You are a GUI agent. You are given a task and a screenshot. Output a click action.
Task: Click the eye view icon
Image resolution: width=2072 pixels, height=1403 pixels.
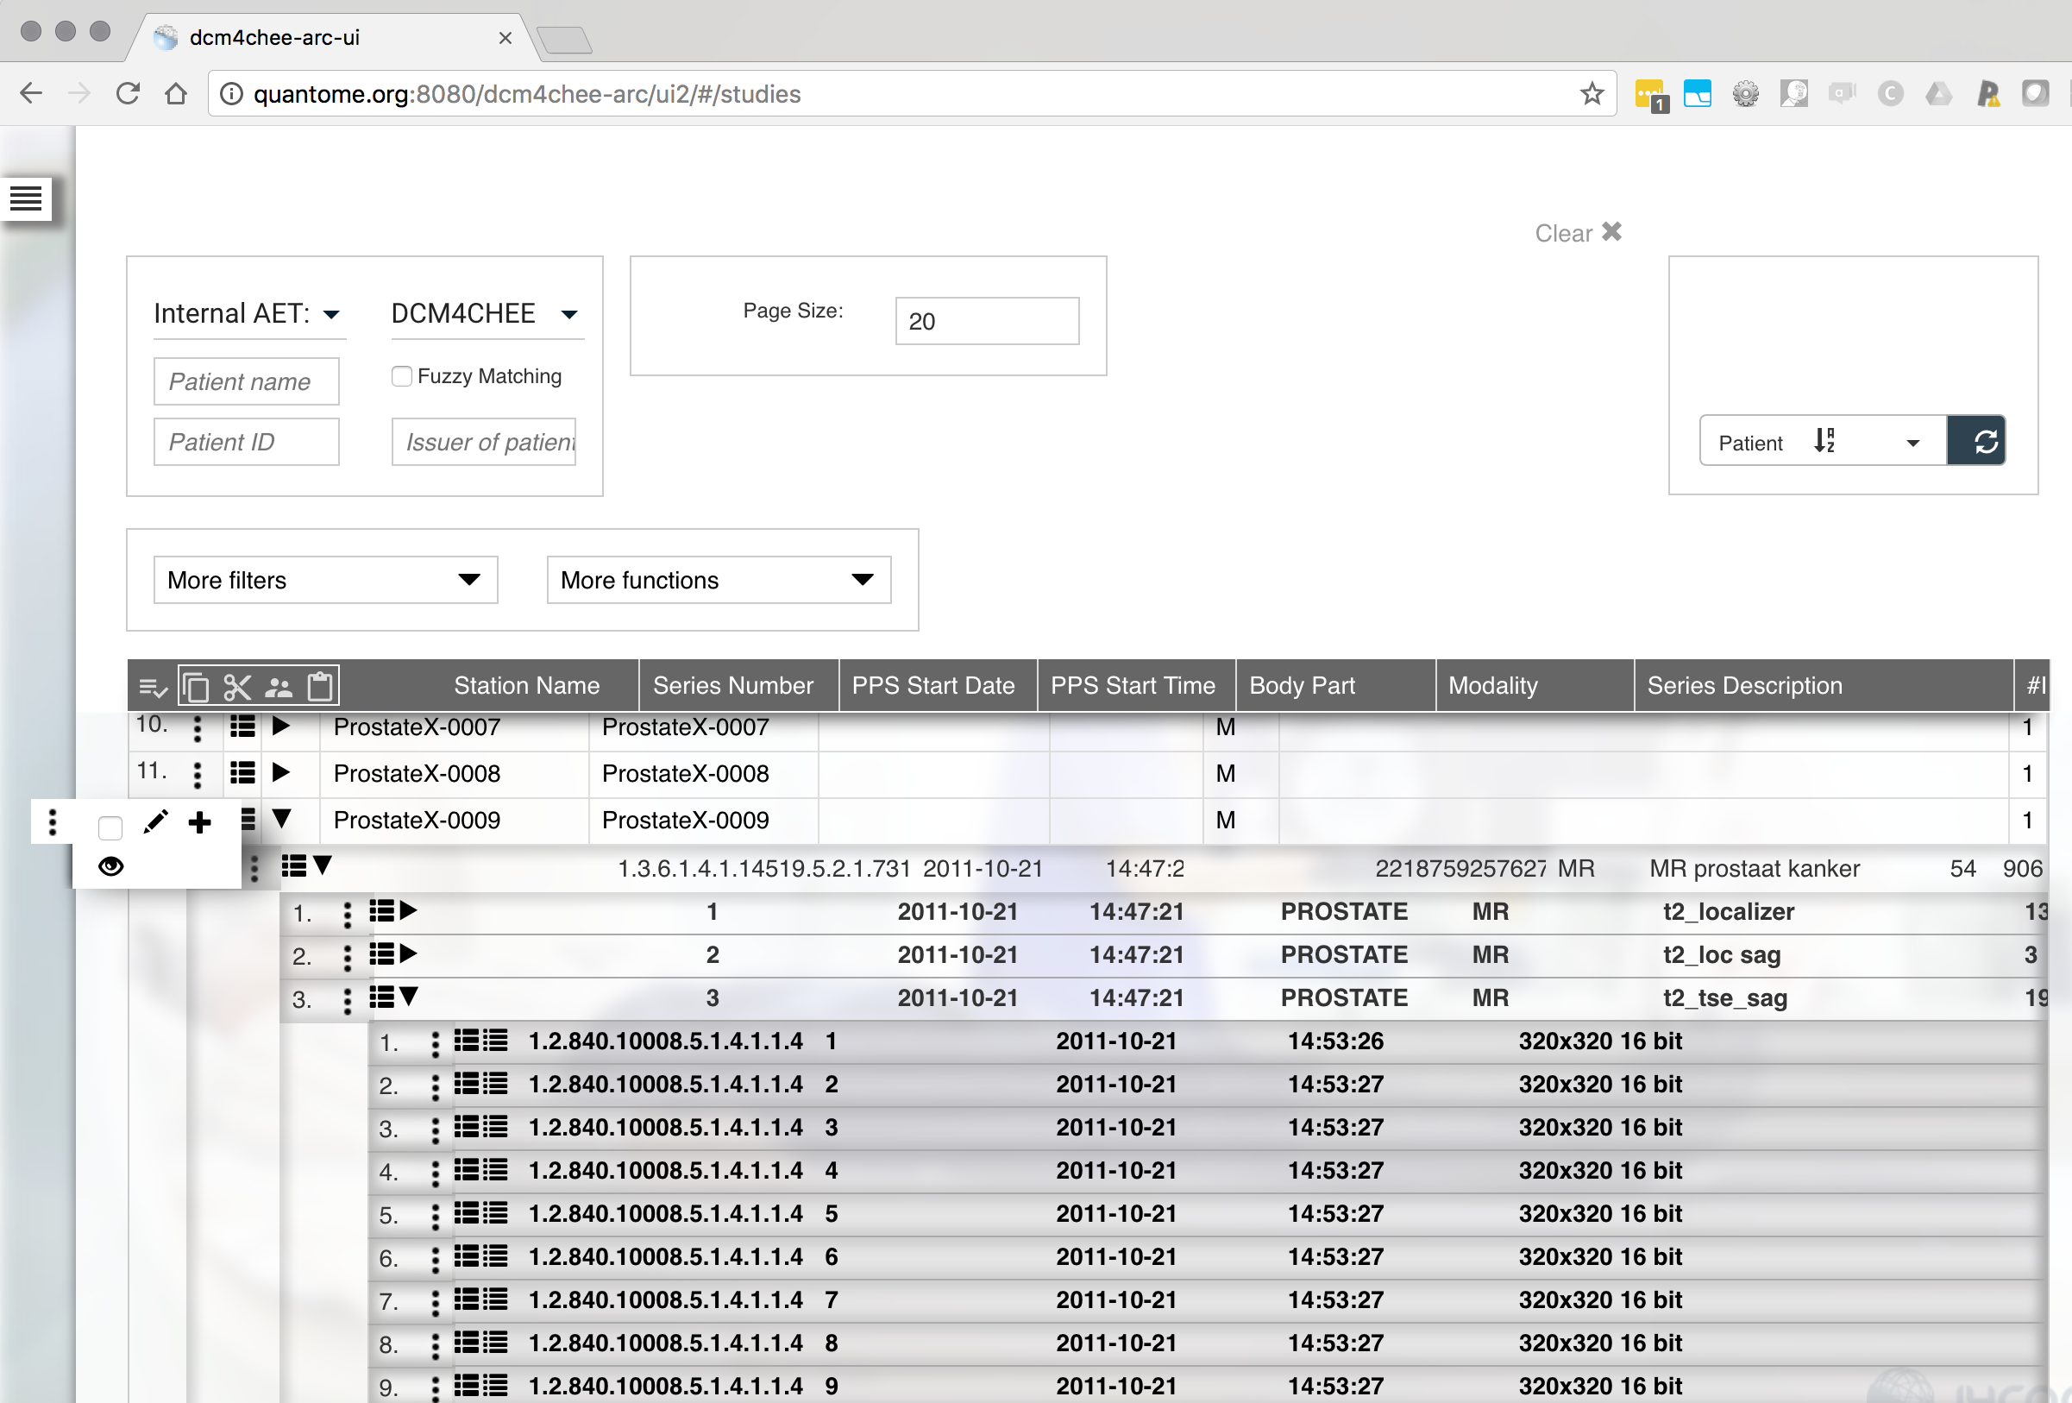(x=110, y=866)
